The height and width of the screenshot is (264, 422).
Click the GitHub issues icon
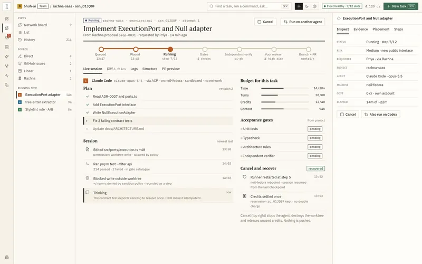point(20,63)
